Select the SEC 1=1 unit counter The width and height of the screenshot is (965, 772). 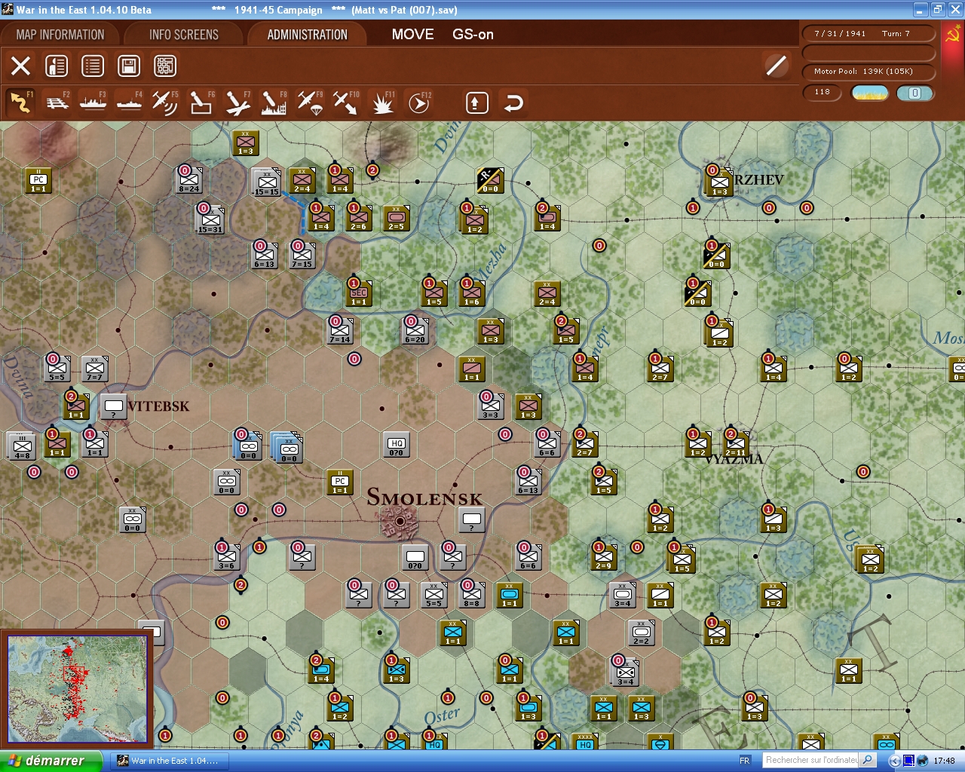(x=359, y=293)
